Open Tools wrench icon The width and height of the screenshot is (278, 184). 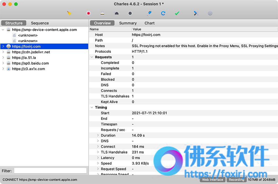tap(196, 13)
